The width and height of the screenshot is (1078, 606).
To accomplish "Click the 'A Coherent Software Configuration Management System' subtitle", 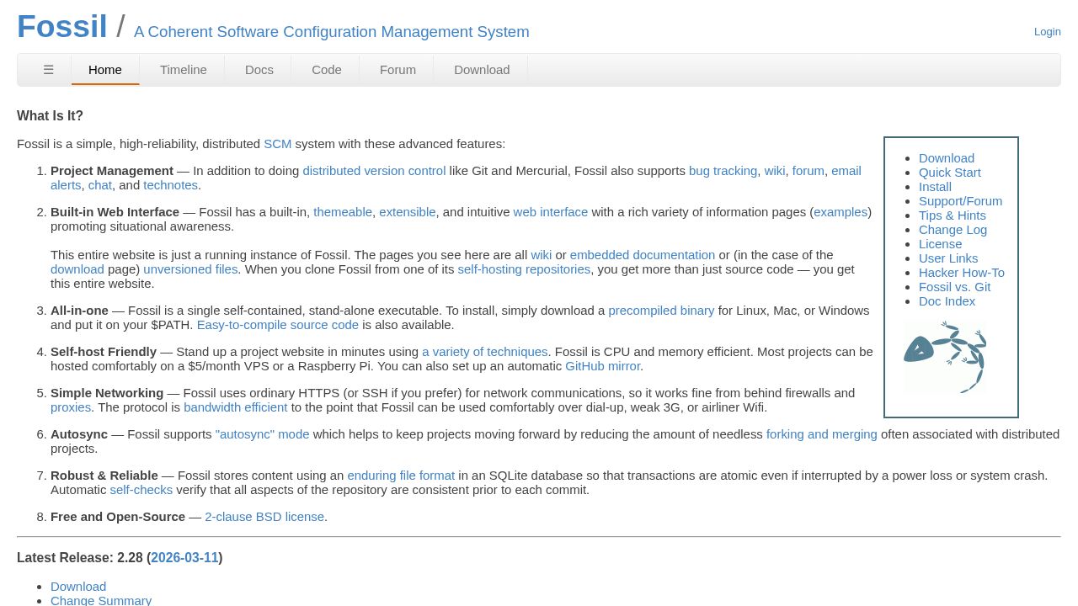I will (x=332, y=32).
